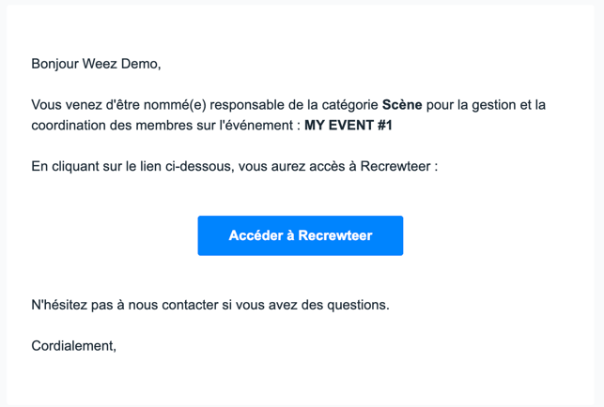Select the word Bonjour in the greeting

(55, 64)
